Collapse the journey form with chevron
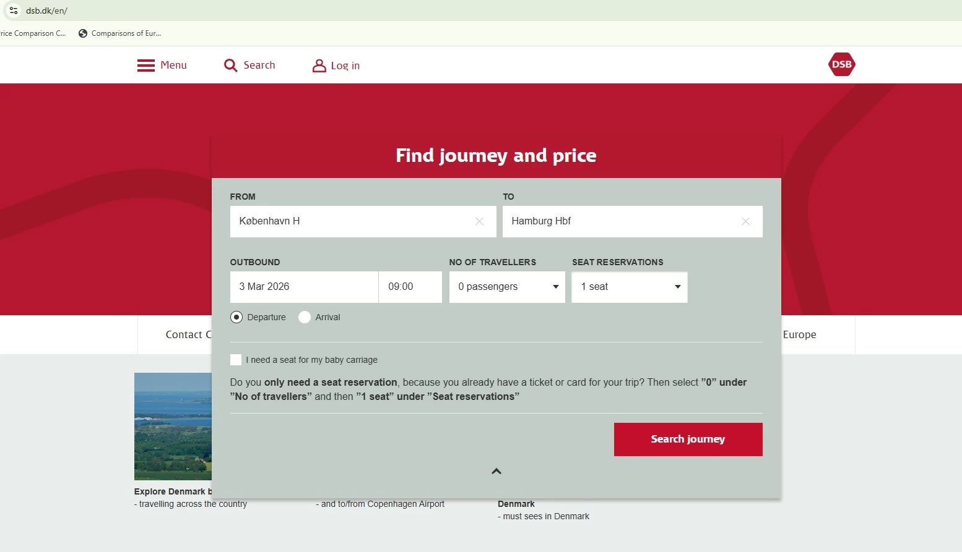 [496, 471]
